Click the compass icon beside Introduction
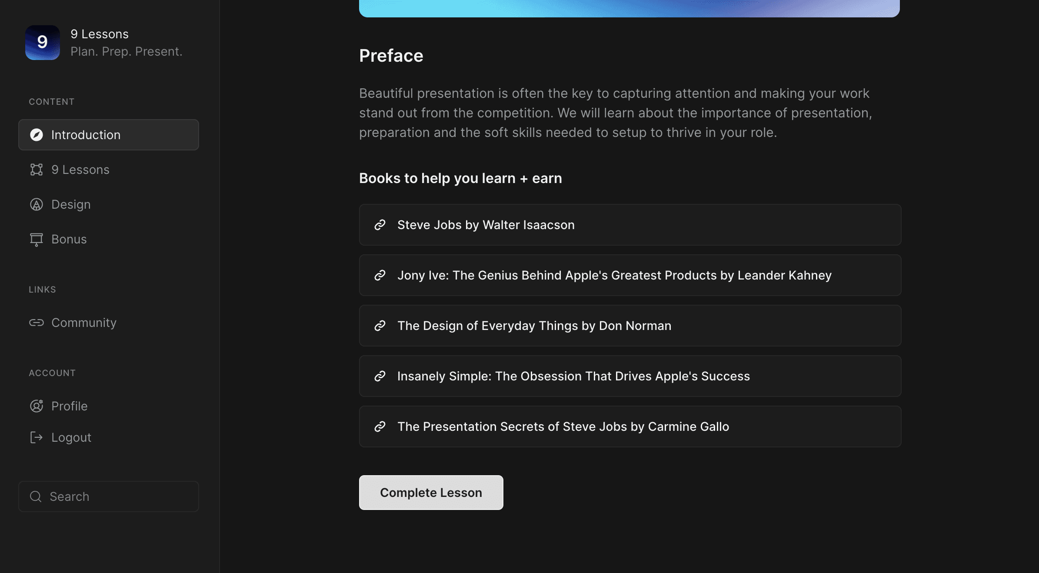The width and height of the screenshot is (1039, 573). click(x=37, y=135)
